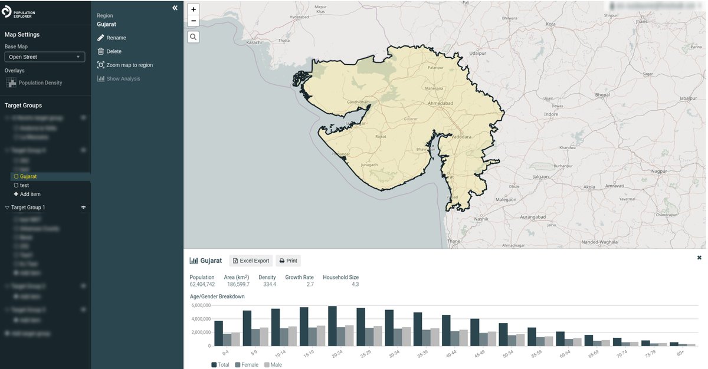The width and height of the screenshot is (708, 369).
Task: Click the population value 62,404,742
Action: (202, 284)
